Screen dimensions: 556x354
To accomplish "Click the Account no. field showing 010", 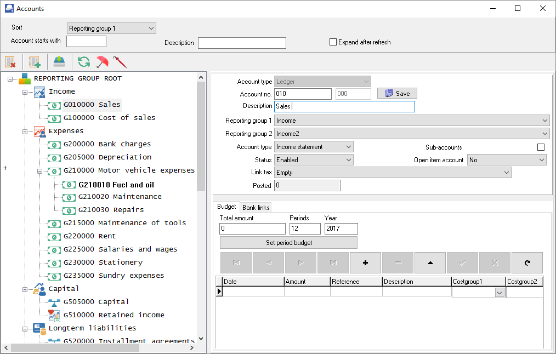I will click(303, 94).
